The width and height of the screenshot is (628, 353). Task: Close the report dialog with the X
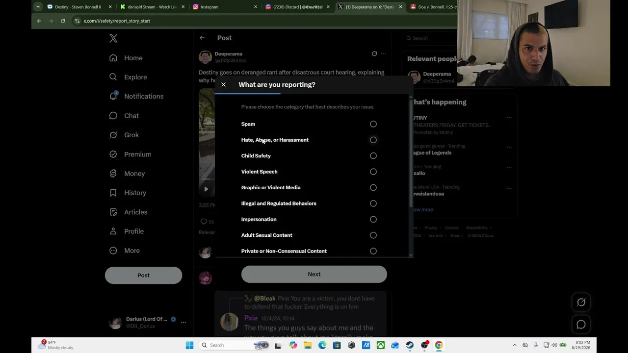pos(223,85)
